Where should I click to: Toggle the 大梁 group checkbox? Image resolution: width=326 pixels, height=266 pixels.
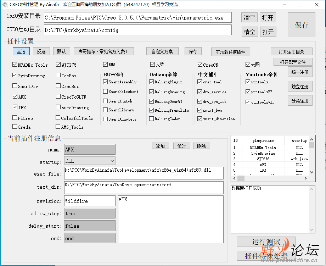pos(152,64)
